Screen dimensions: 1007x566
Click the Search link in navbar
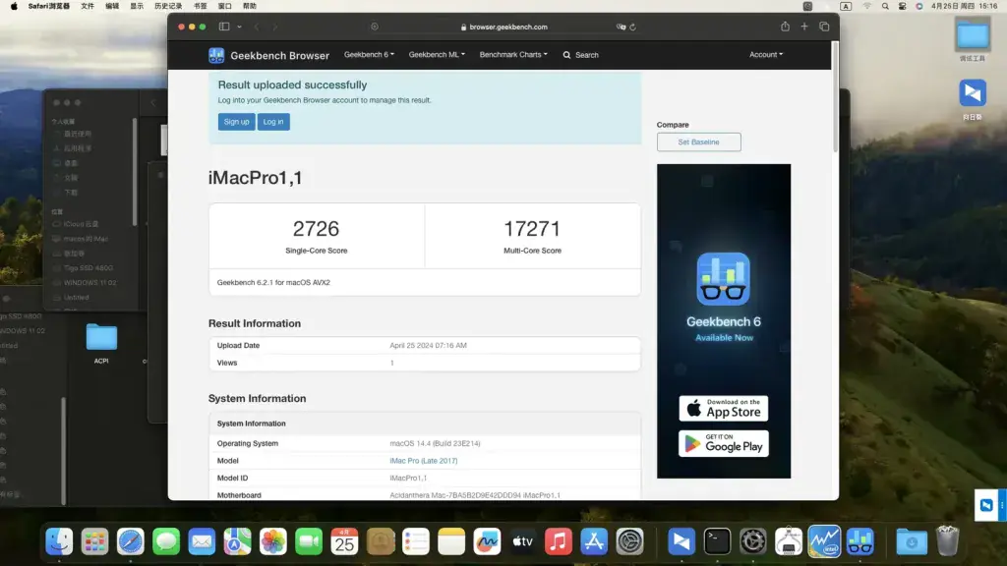tap(581, 55)
